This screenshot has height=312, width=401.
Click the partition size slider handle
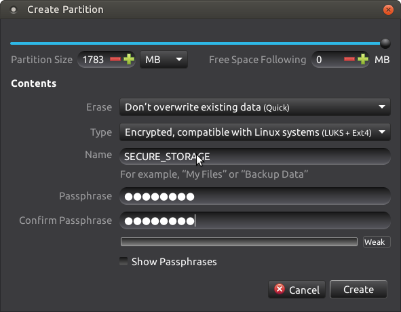click(x=385, y=43)
